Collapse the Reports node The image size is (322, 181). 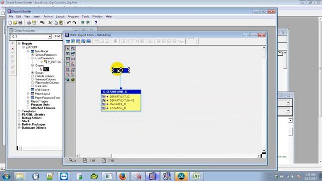click(x=19, y=44)
